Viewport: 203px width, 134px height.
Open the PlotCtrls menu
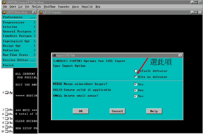pos(36,7)
